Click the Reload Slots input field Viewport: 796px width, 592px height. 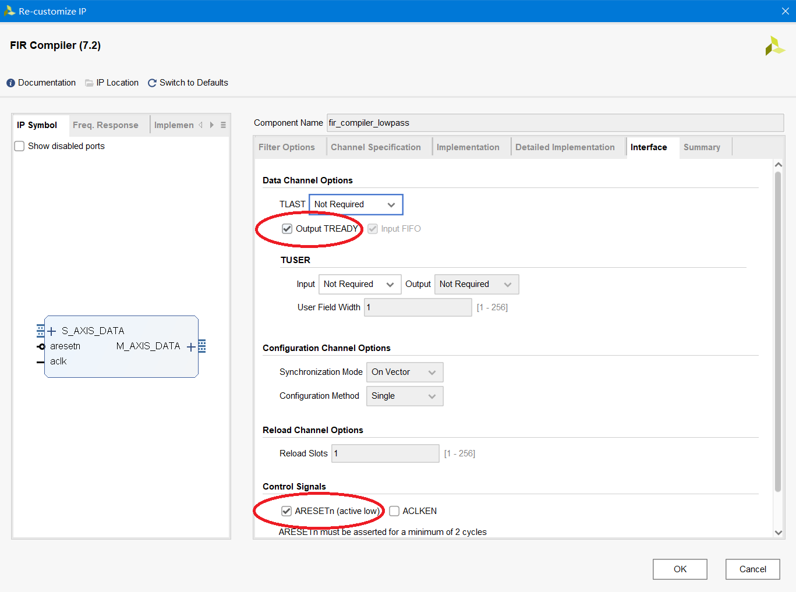pos(385,453)
